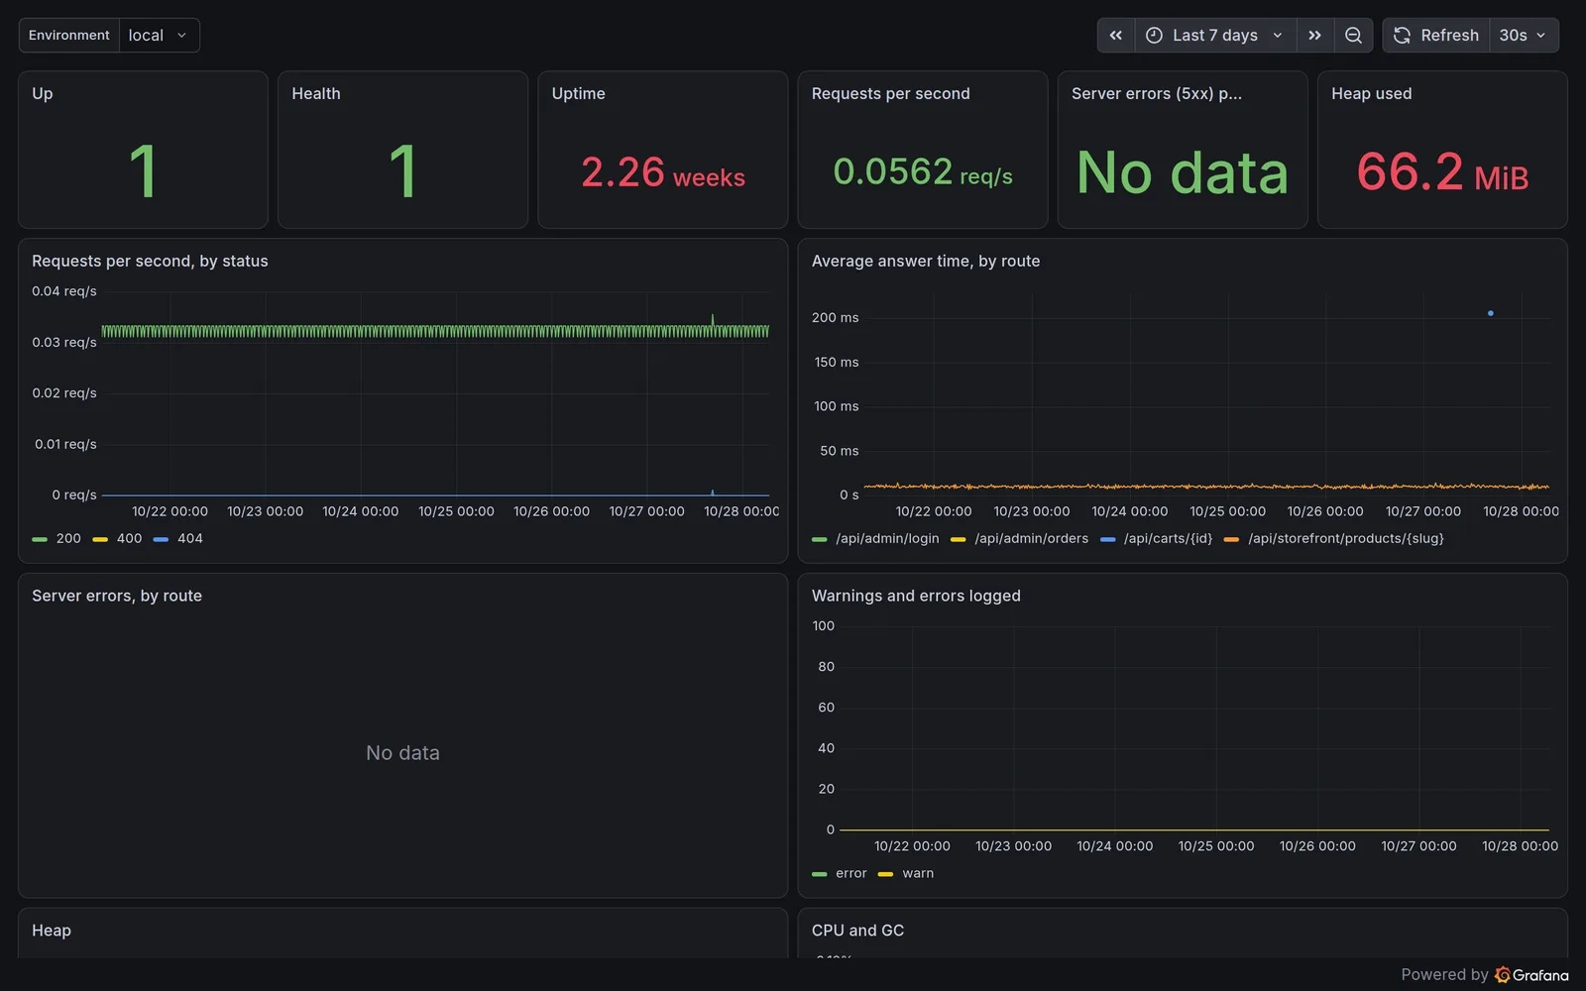Open the 30s refresh interval dropdown
Viewport: 1586px width, 991px height.
click(1523, 35)
